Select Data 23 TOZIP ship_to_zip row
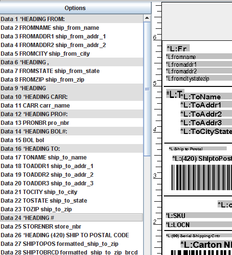 (x=72, y=209)
